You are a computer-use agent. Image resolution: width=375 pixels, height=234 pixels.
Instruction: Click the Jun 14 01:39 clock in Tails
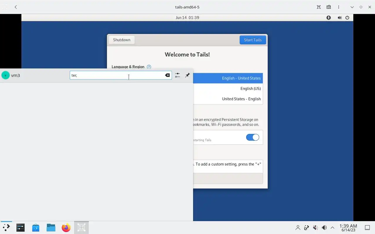tap(187, 18)
